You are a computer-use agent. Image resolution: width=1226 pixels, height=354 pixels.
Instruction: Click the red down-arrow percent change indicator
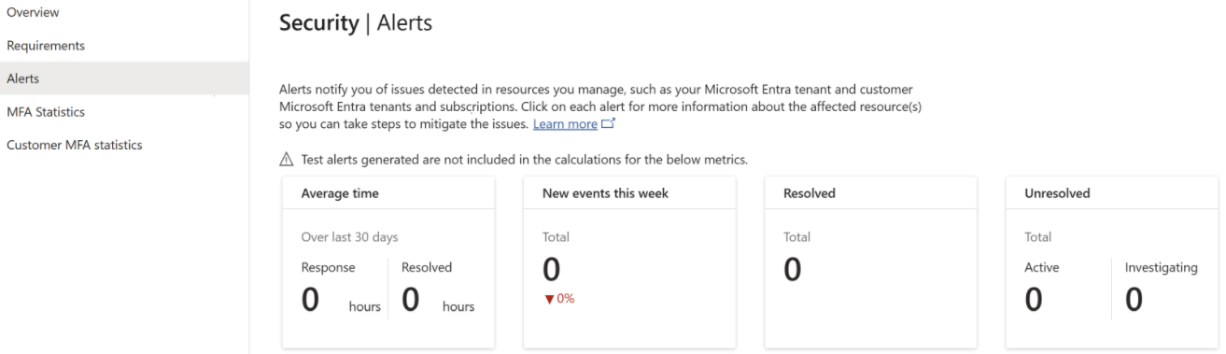[558, 299]
